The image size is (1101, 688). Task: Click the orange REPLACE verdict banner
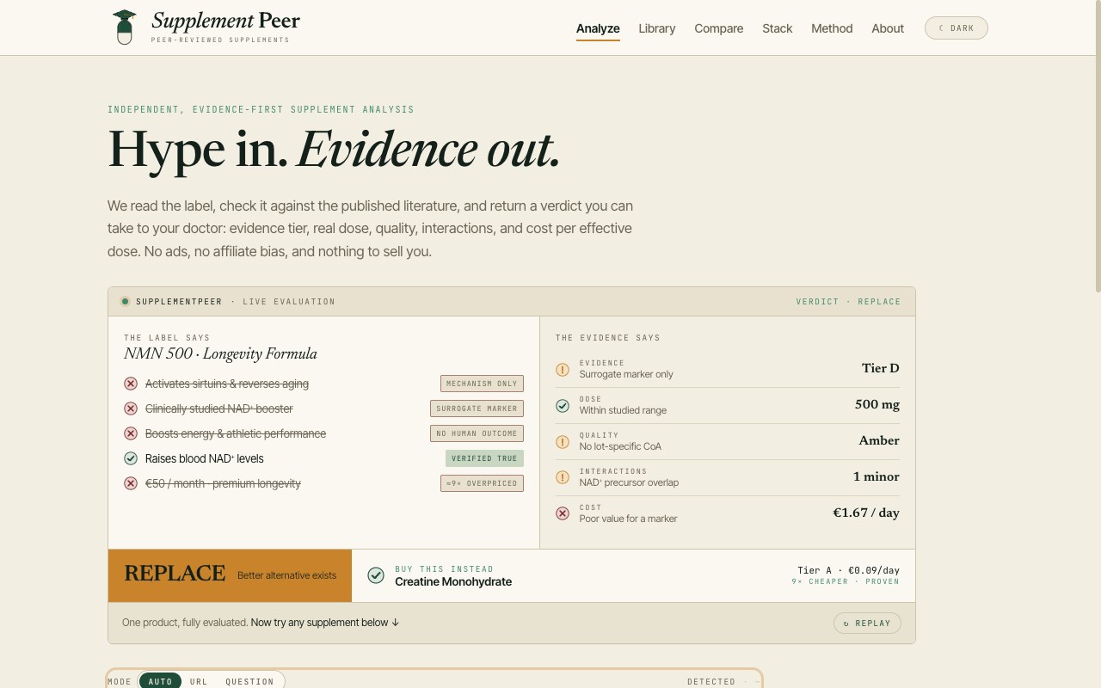(230, 575)
